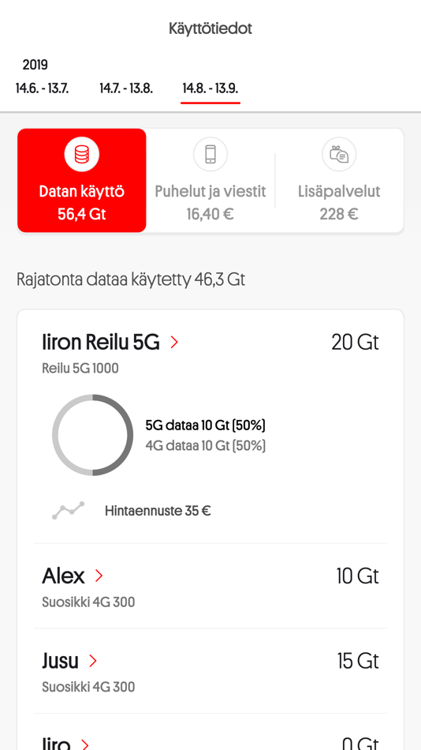Select the red Datan käyttö 56,4 Gt tab
The height and width of the screenshot is (750, 421).
pos(82,180)
